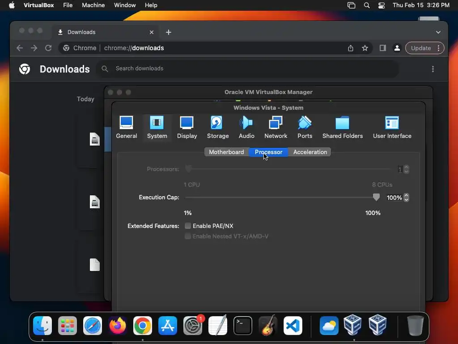Open Trash from dock
458x344 pixels.
416,326
